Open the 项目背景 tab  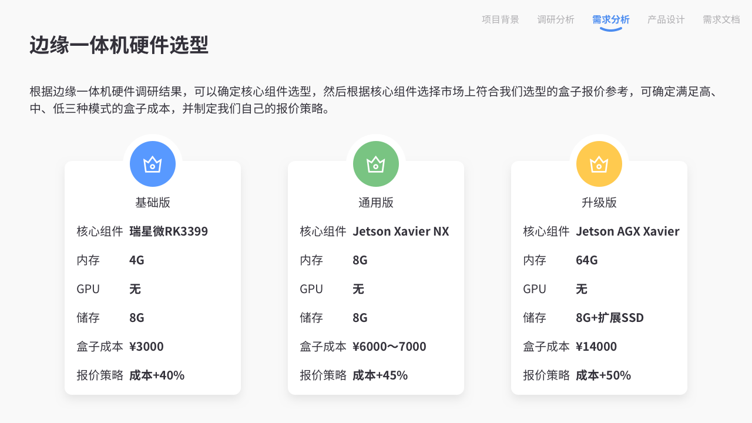pos(501,19)
